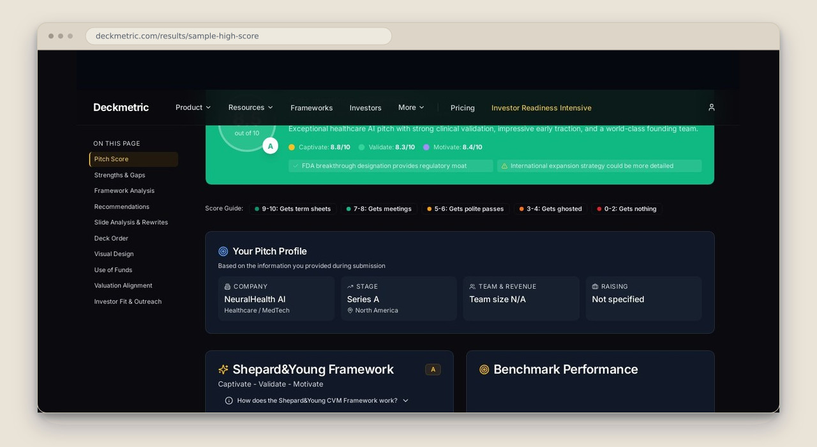Click the browser address bar
The height and width of the screenshot is (447, 817).
[x=239, y=36]
